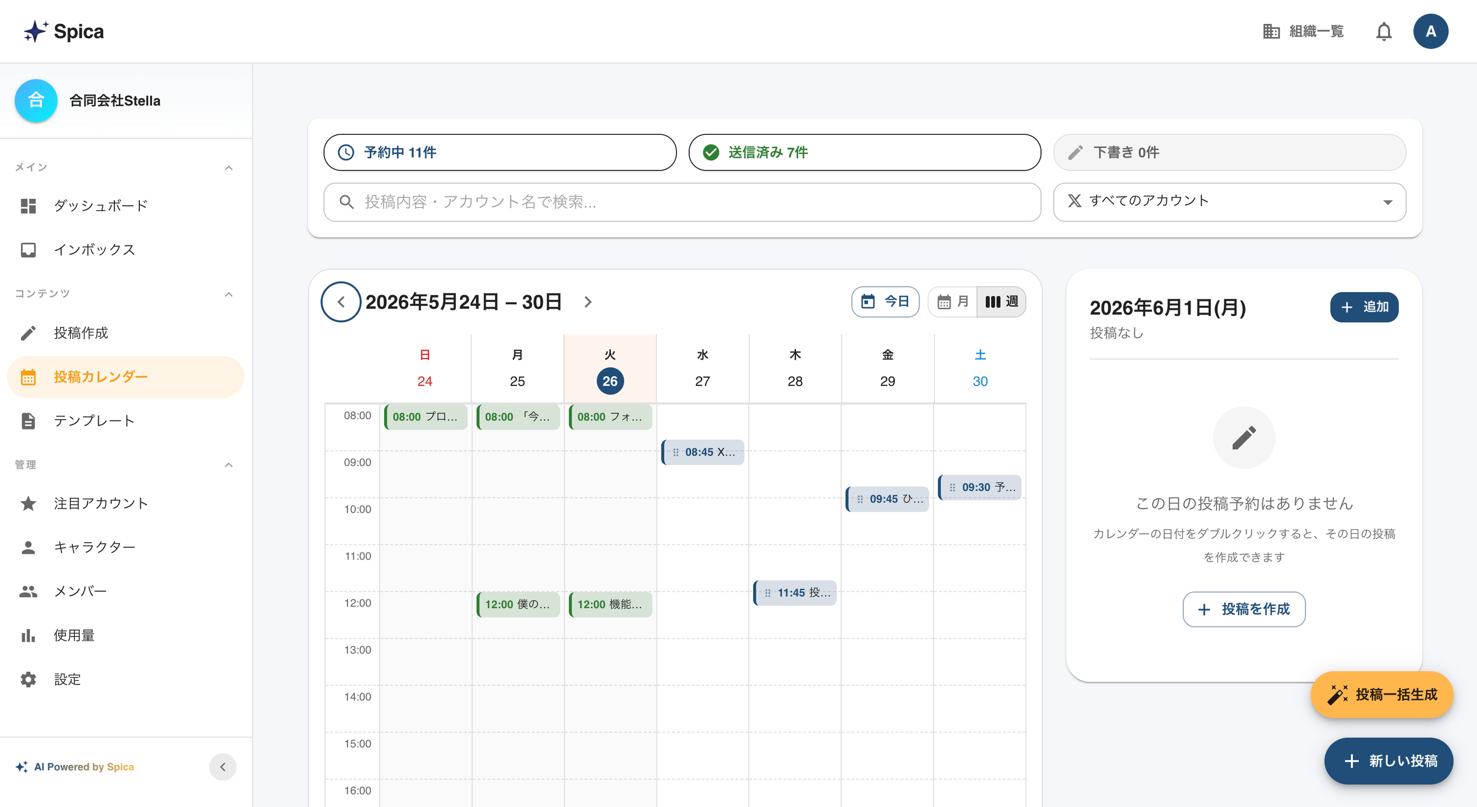Click AI Powered by Spica link
The width and height of the screenshot is (1477, 807).
point(75,767)
